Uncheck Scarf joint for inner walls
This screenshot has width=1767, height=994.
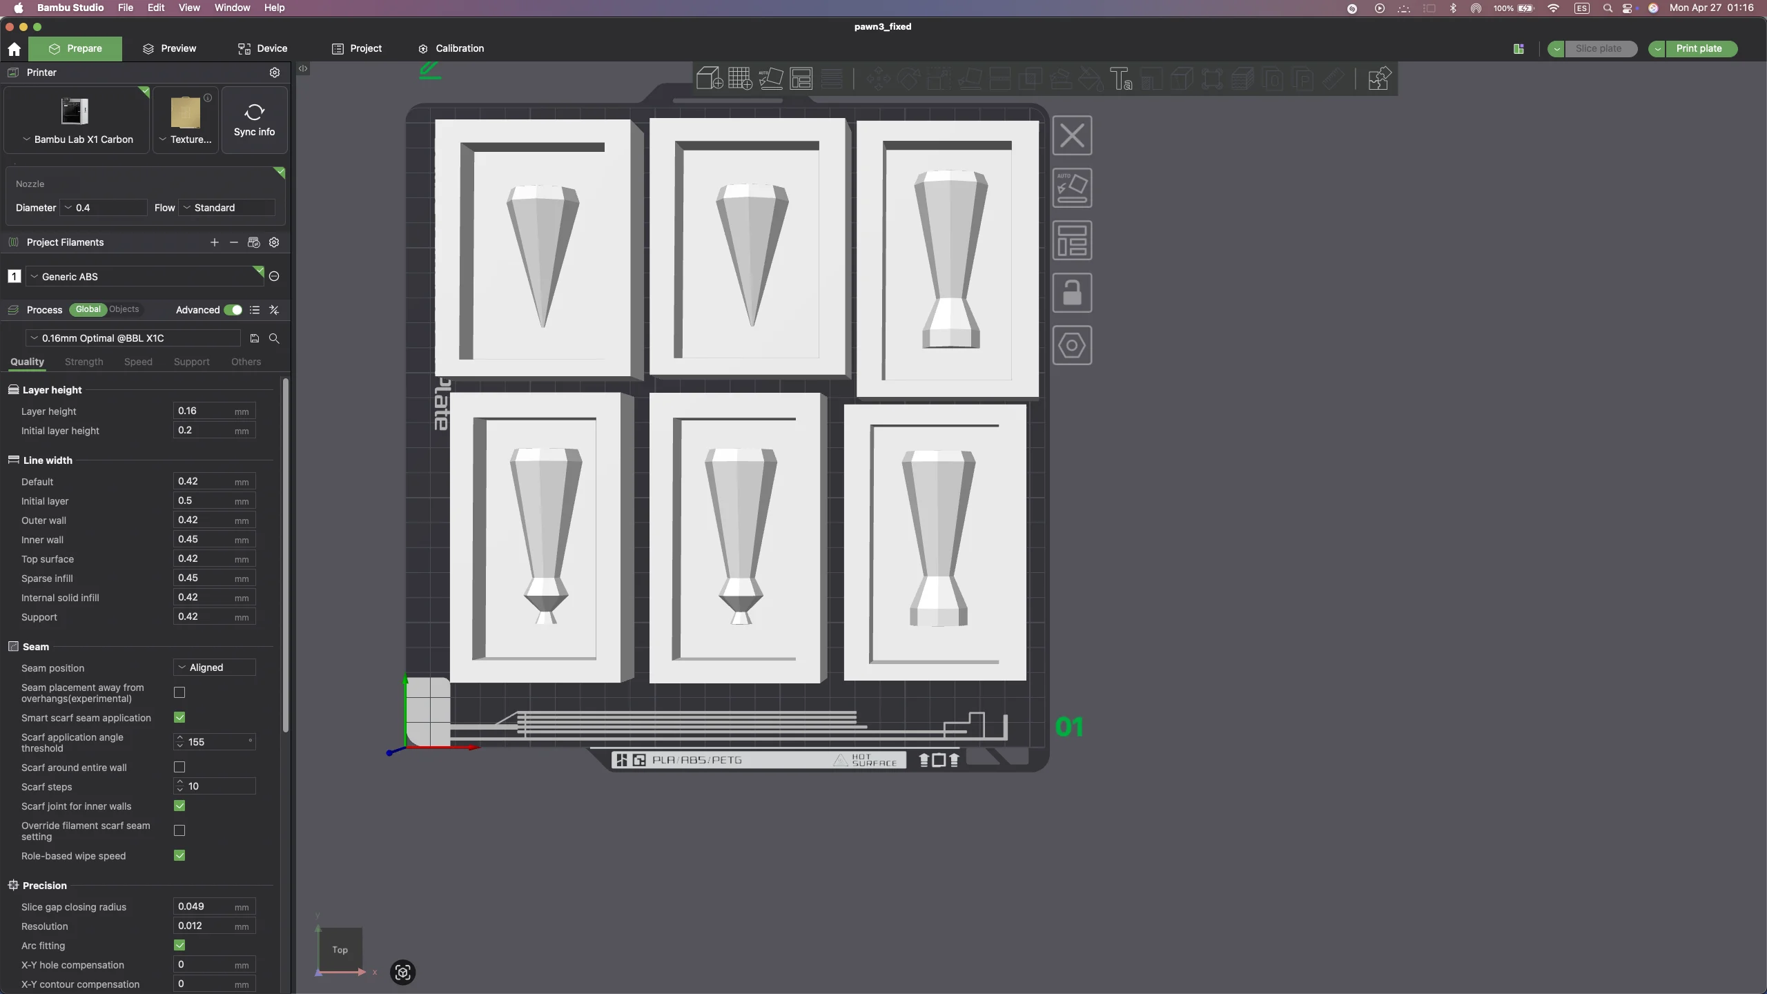tap(179, 806)
